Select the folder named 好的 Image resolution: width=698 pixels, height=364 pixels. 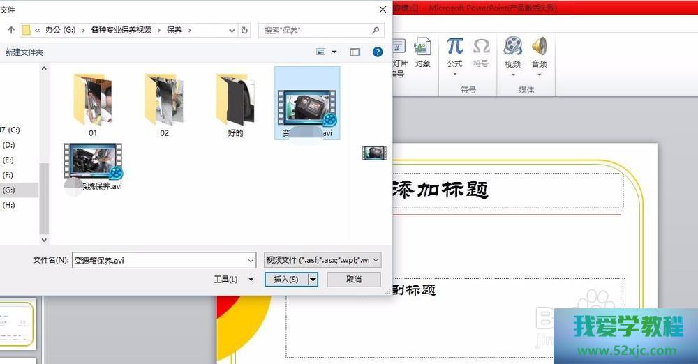pos(235,105)
